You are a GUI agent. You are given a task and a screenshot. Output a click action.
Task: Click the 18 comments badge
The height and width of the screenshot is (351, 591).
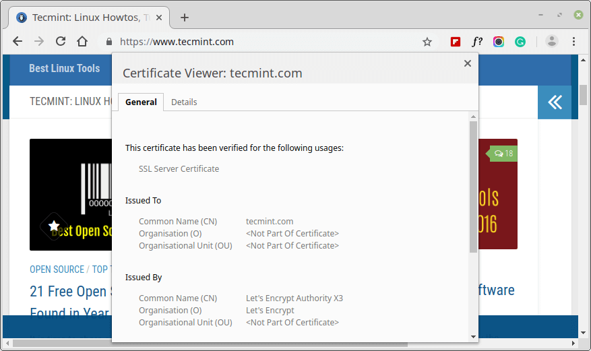coord(503,154)
